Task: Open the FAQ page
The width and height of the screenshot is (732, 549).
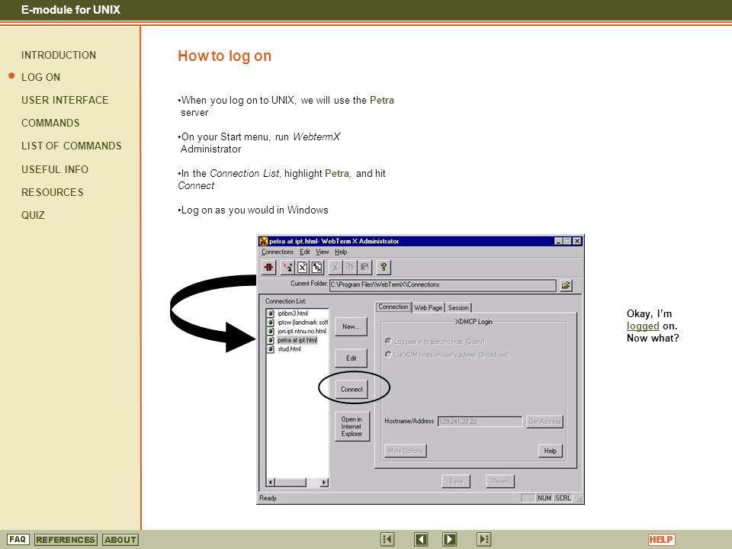Action: [18, 540]
